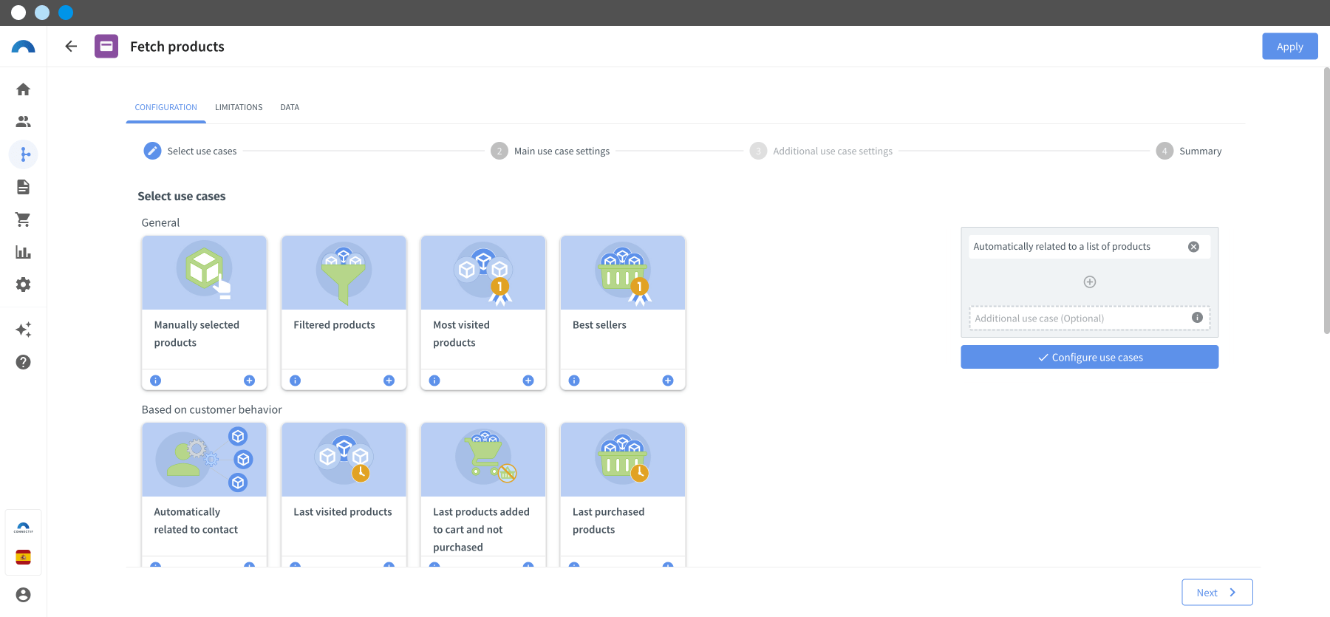Image resolution: width=1330 pixels, height=617 pixels.
Task: Click the 'Fetch products' title
Action: click(x=177, y=47)
